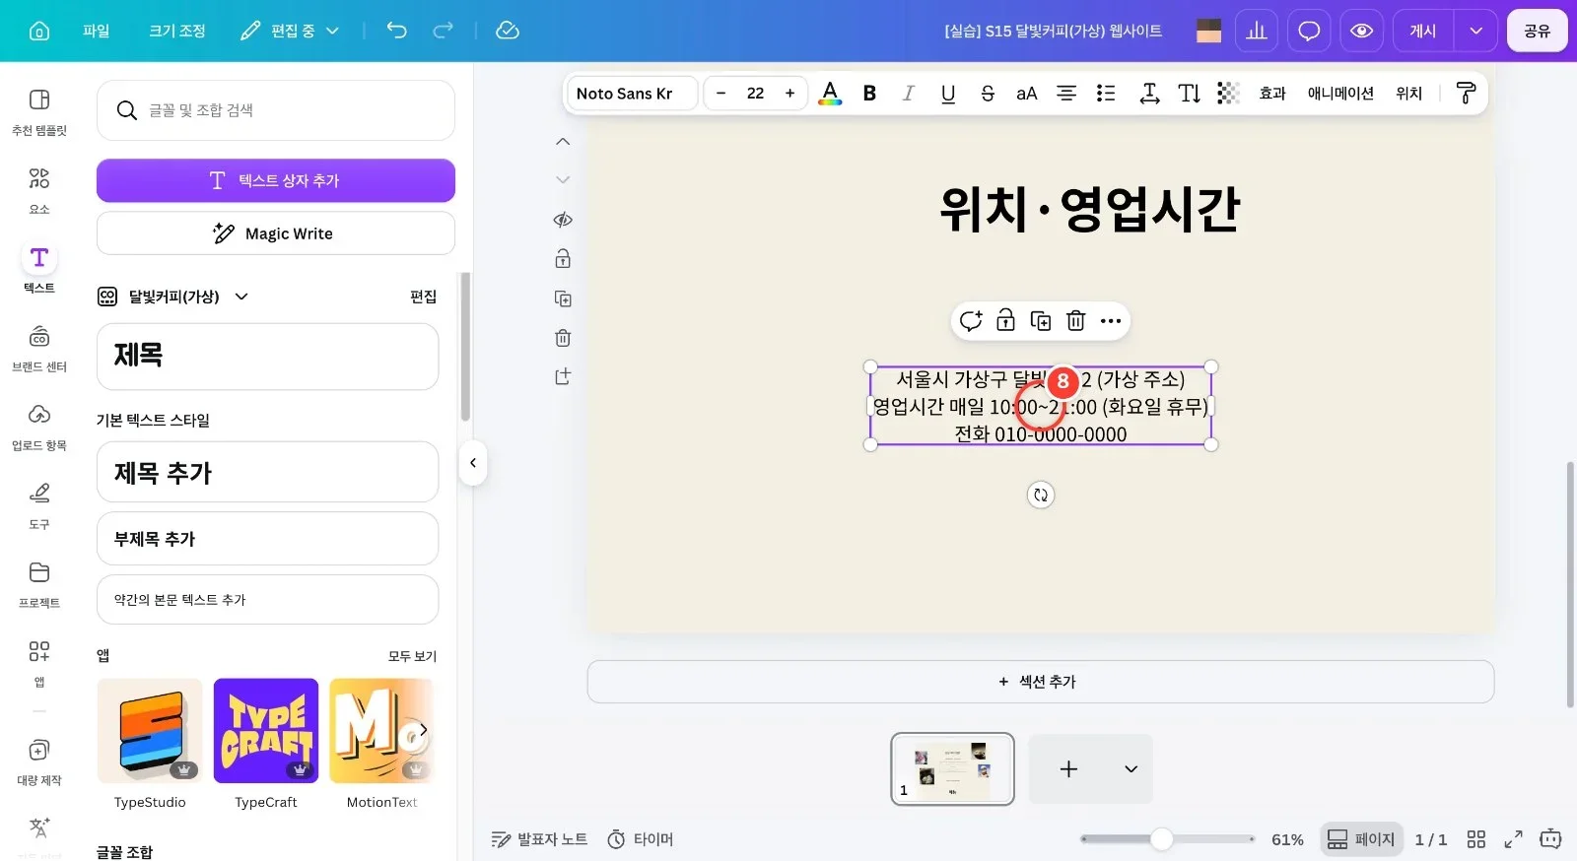Preview the design with eye icon
The image size is (1577, 861).
1361,31
